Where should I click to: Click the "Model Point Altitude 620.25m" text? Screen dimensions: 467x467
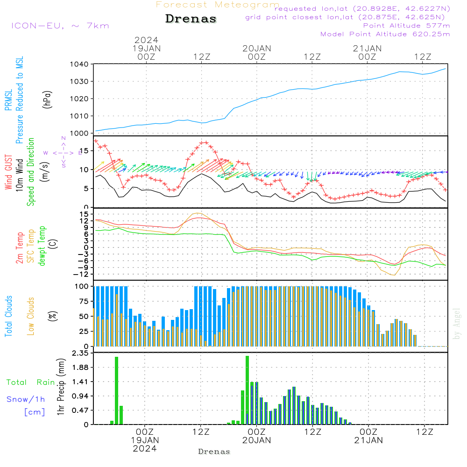tap(385, 34)
